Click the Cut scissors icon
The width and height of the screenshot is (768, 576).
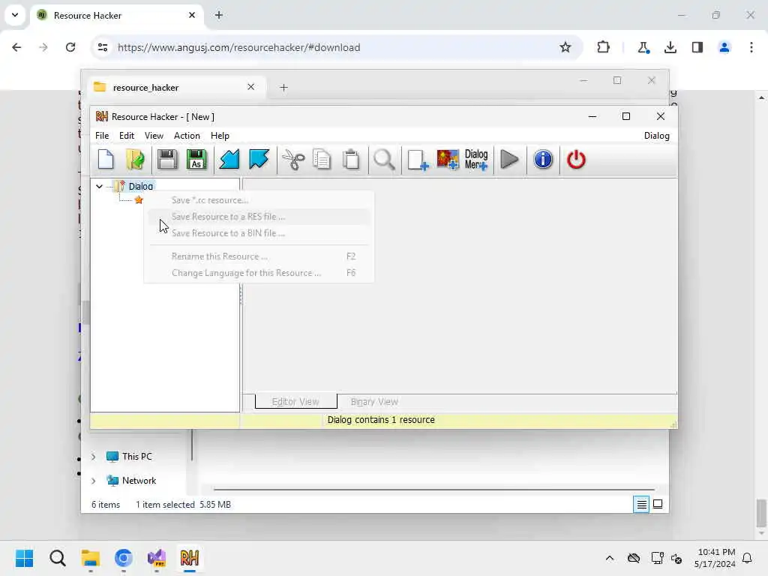click(293, 160)
